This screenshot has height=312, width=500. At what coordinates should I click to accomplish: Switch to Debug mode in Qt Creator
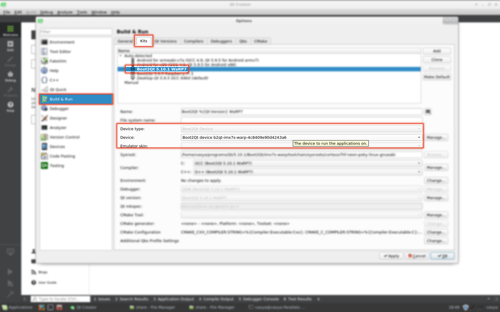click(x=10, y=77)
